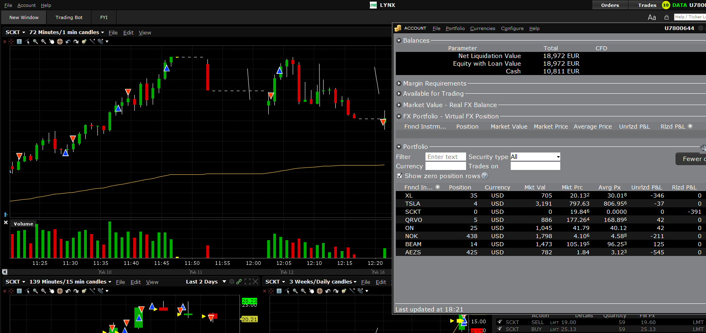Click green chain link icon on 15 min chart
Screen dimensions: 706x333
(239, 281)
